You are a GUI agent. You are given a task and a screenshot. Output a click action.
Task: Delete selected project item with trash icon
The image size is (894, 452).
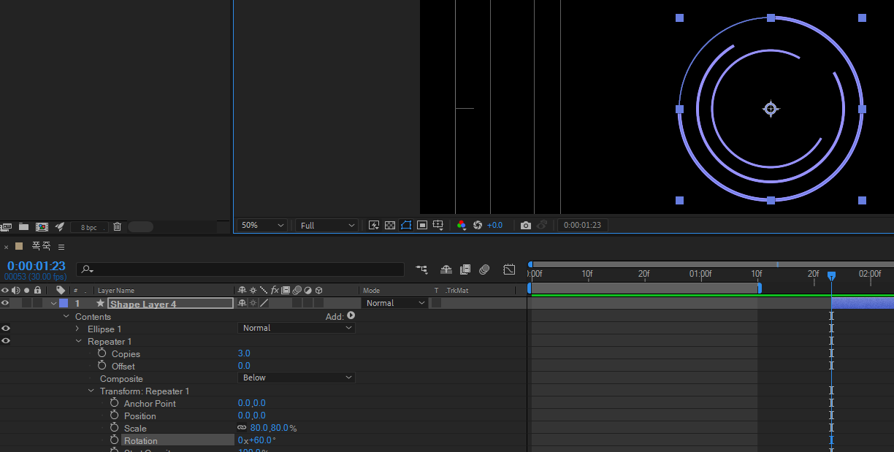click(x=118, y=227)
